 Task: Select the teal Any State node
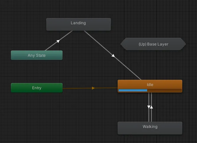[x=37, y=55]
